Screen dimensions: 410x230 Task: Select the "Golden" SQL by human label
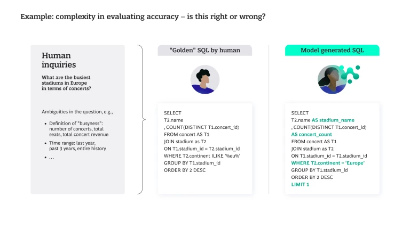click(204, 51)
